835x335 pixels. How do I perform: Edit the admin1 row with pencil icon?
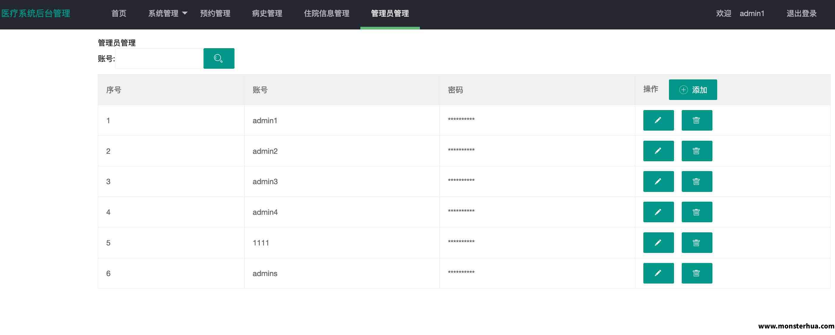pyautogui.click(x=658, y=120)
